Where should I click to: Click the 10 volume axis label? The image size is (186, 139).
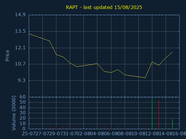(23, 124)
